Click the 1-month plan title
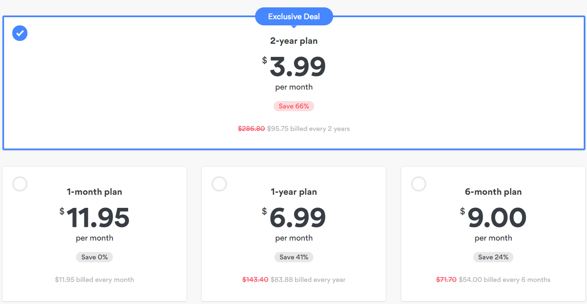 (94, 192)
